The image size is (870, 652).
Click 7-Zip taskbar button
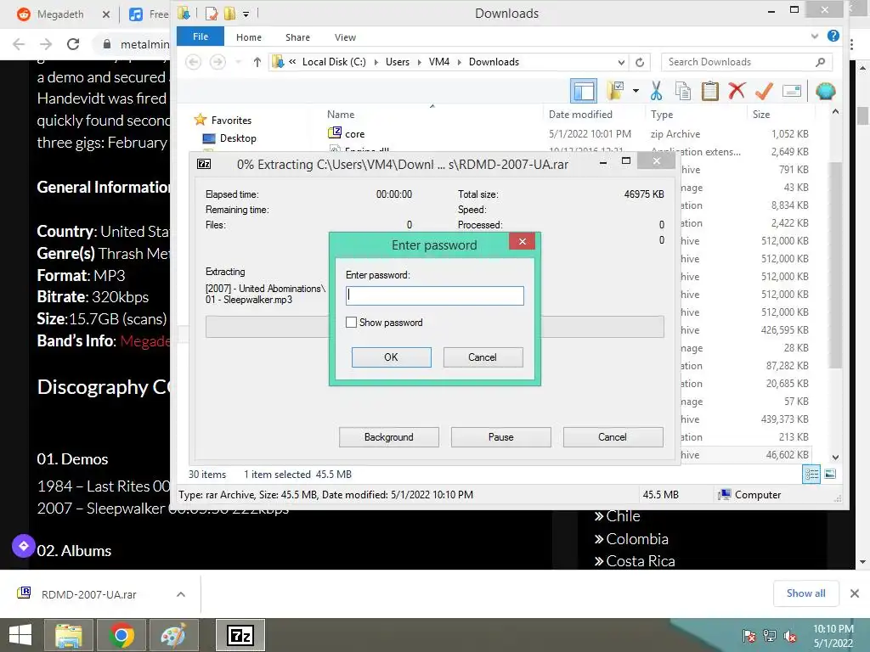pyautogui.click(x=240, y=635)
